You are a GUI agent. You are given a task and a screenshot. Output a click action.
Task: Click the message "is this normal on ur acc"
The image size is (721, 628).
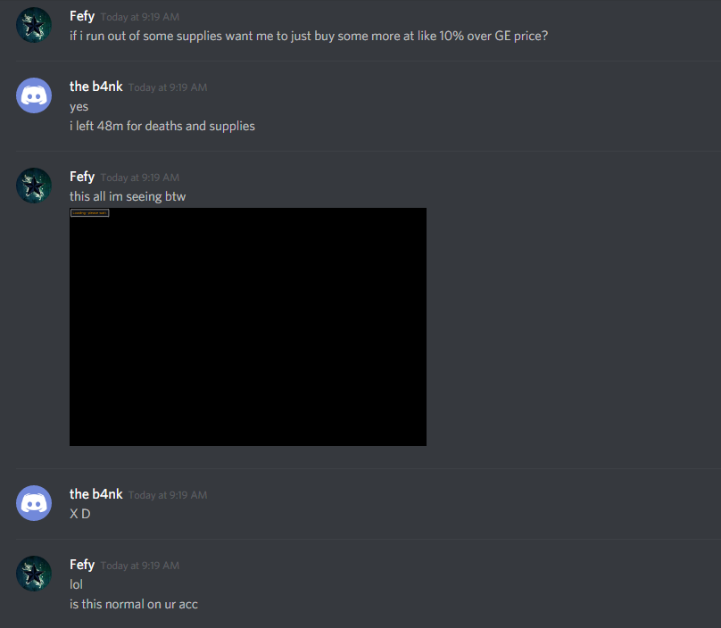133,604
